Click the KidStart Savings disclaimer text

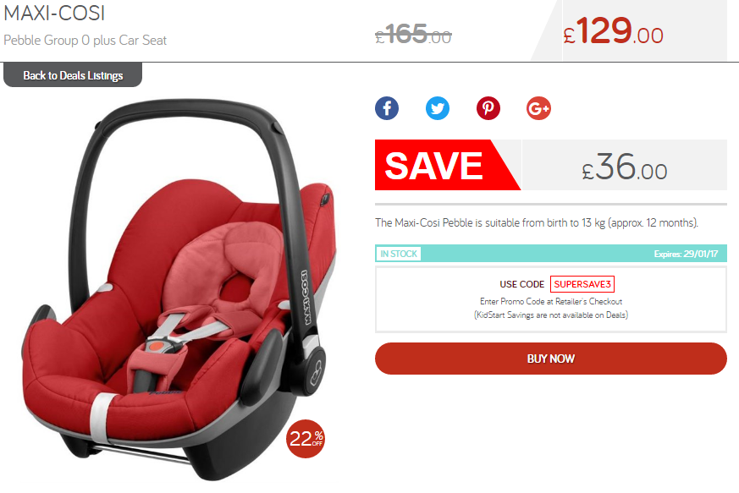551,315
